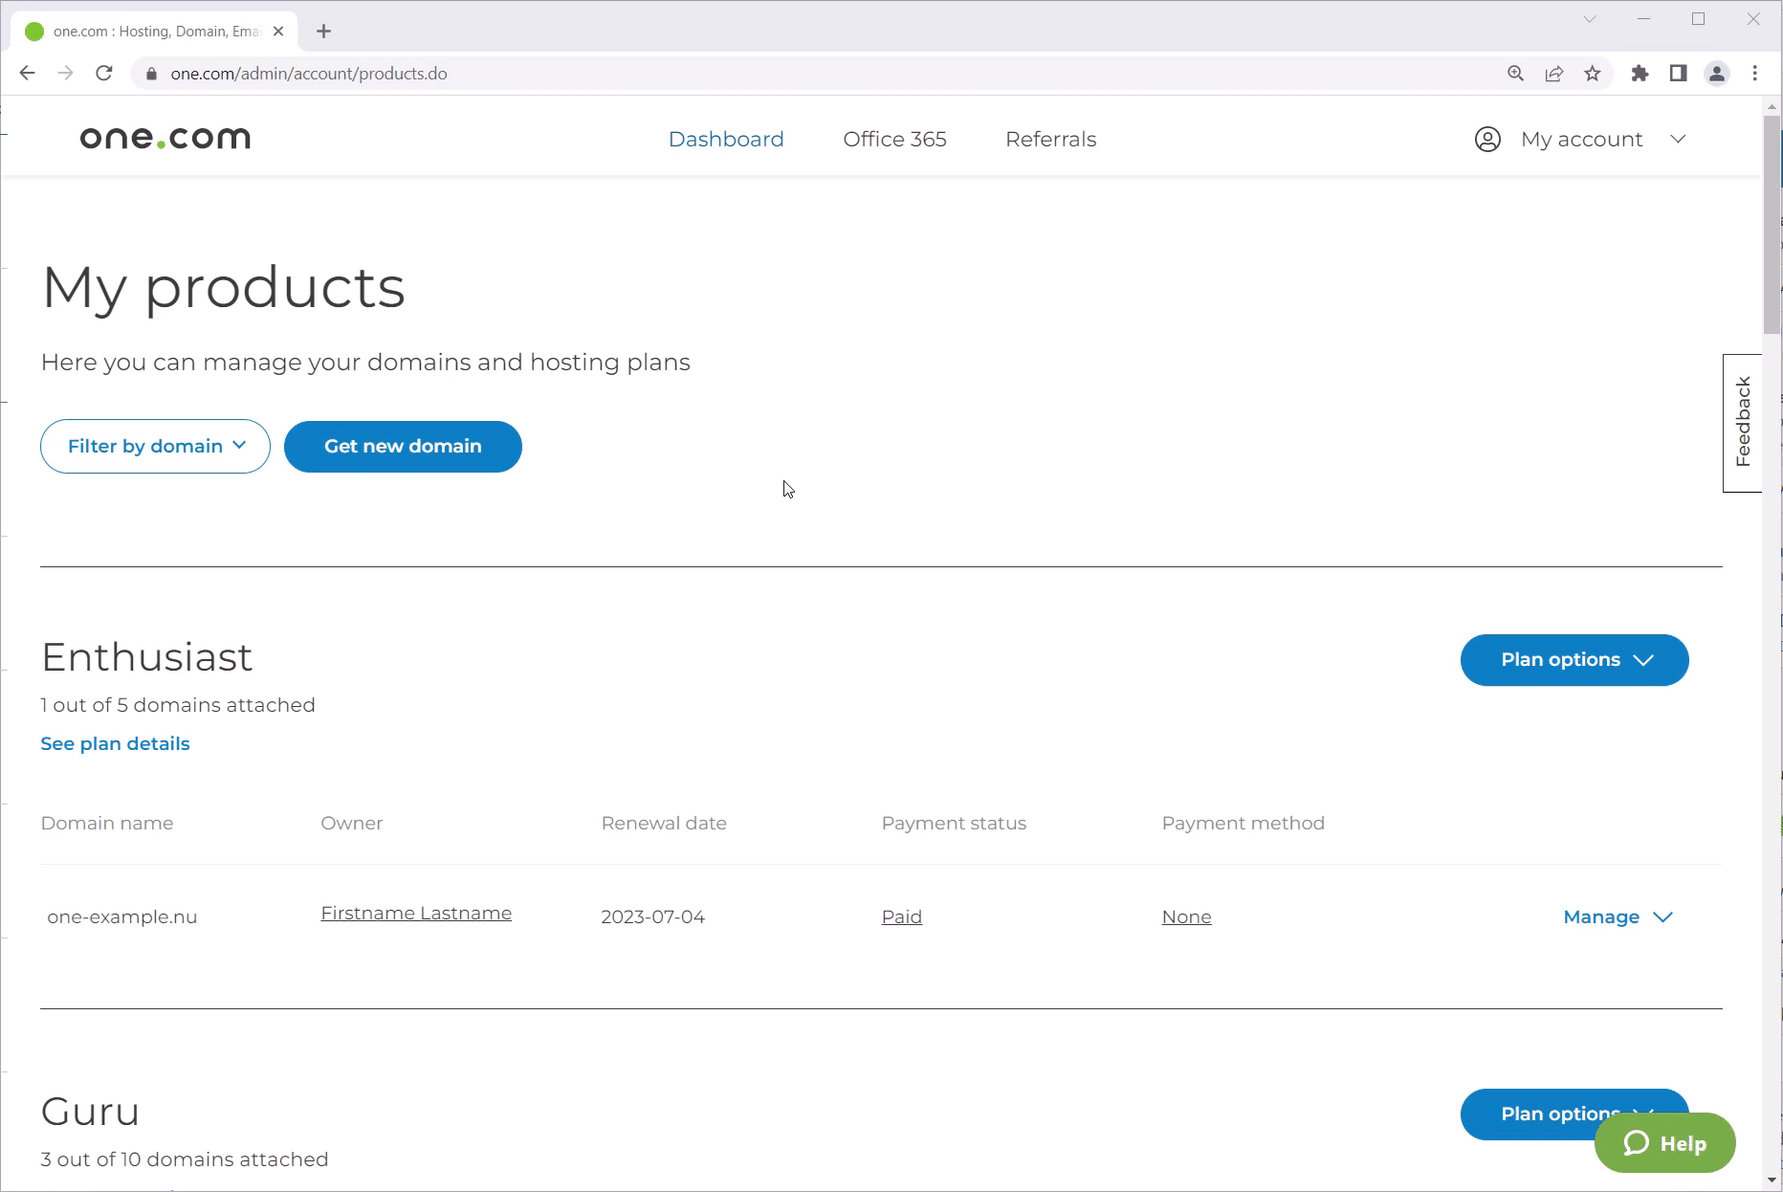Click the Get new domain button

[403, 446]
